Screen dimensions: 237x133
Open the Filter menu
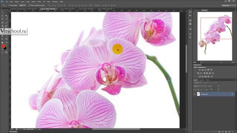click(39, 1)
